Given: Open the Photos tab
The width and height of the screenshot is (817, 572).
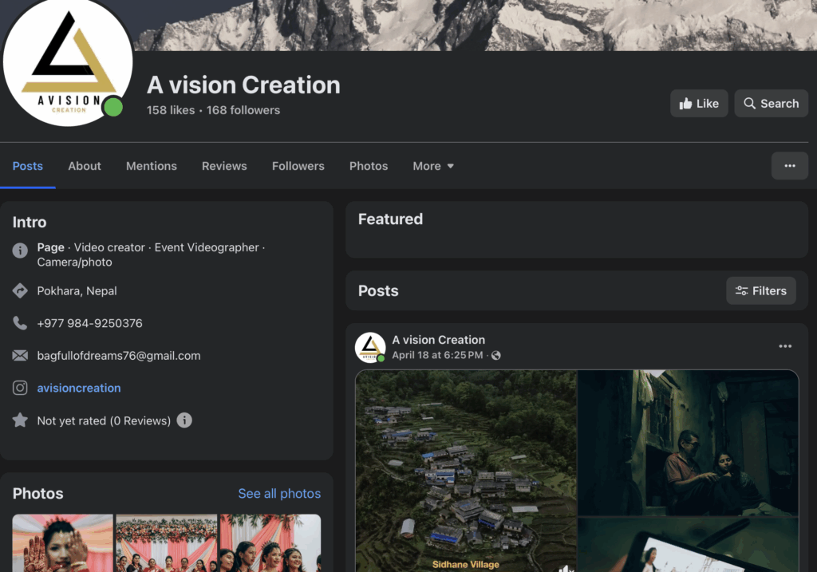Looking at the screenshot, I should click(x=369, y=166).
